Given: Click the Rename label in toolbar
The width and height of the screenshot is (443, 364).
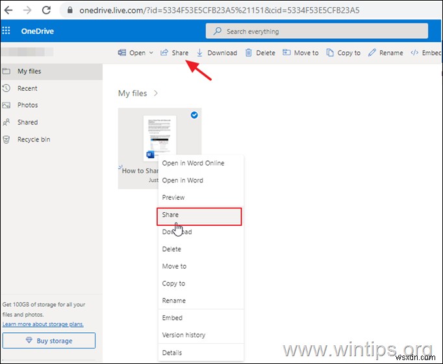Looking at the screenshot, I should (x=391, y=53).
